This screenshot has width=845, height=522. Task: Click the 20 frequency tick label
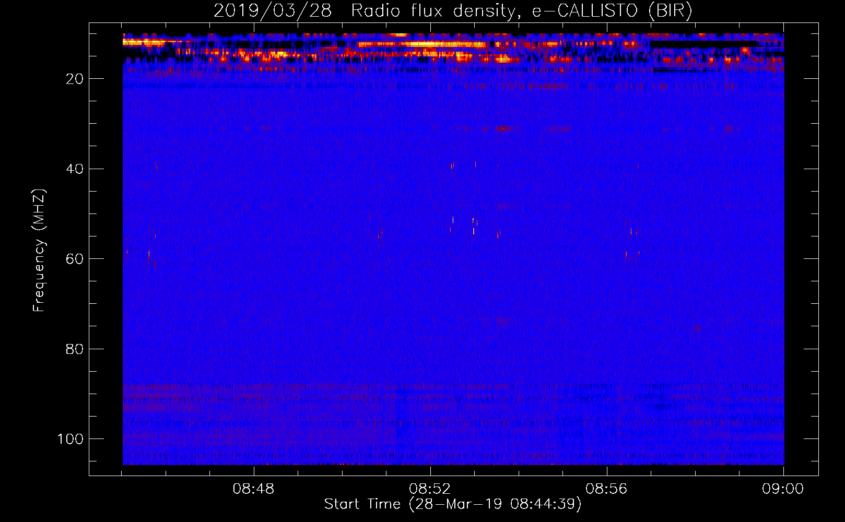pyautogui.click(x=75, y=79)
